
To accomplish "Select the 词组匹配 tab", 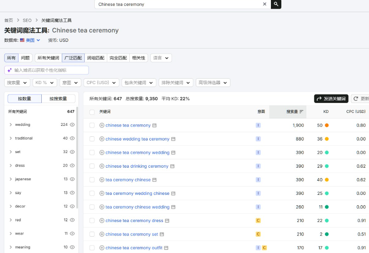I will (x=96, y=58).
